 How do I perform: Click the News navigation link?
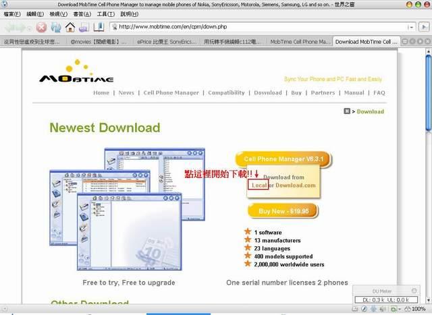coord(126,93)
